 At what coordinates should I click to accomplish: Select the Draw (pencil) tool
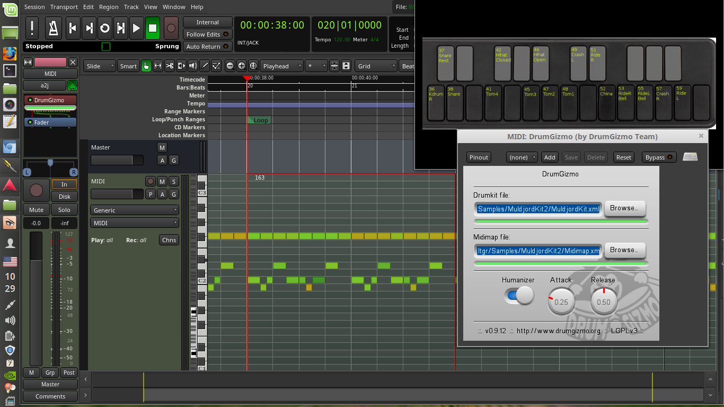click(x=205, y=66)
